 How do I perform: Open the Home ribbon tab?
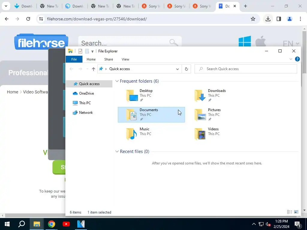coord(91,59)
